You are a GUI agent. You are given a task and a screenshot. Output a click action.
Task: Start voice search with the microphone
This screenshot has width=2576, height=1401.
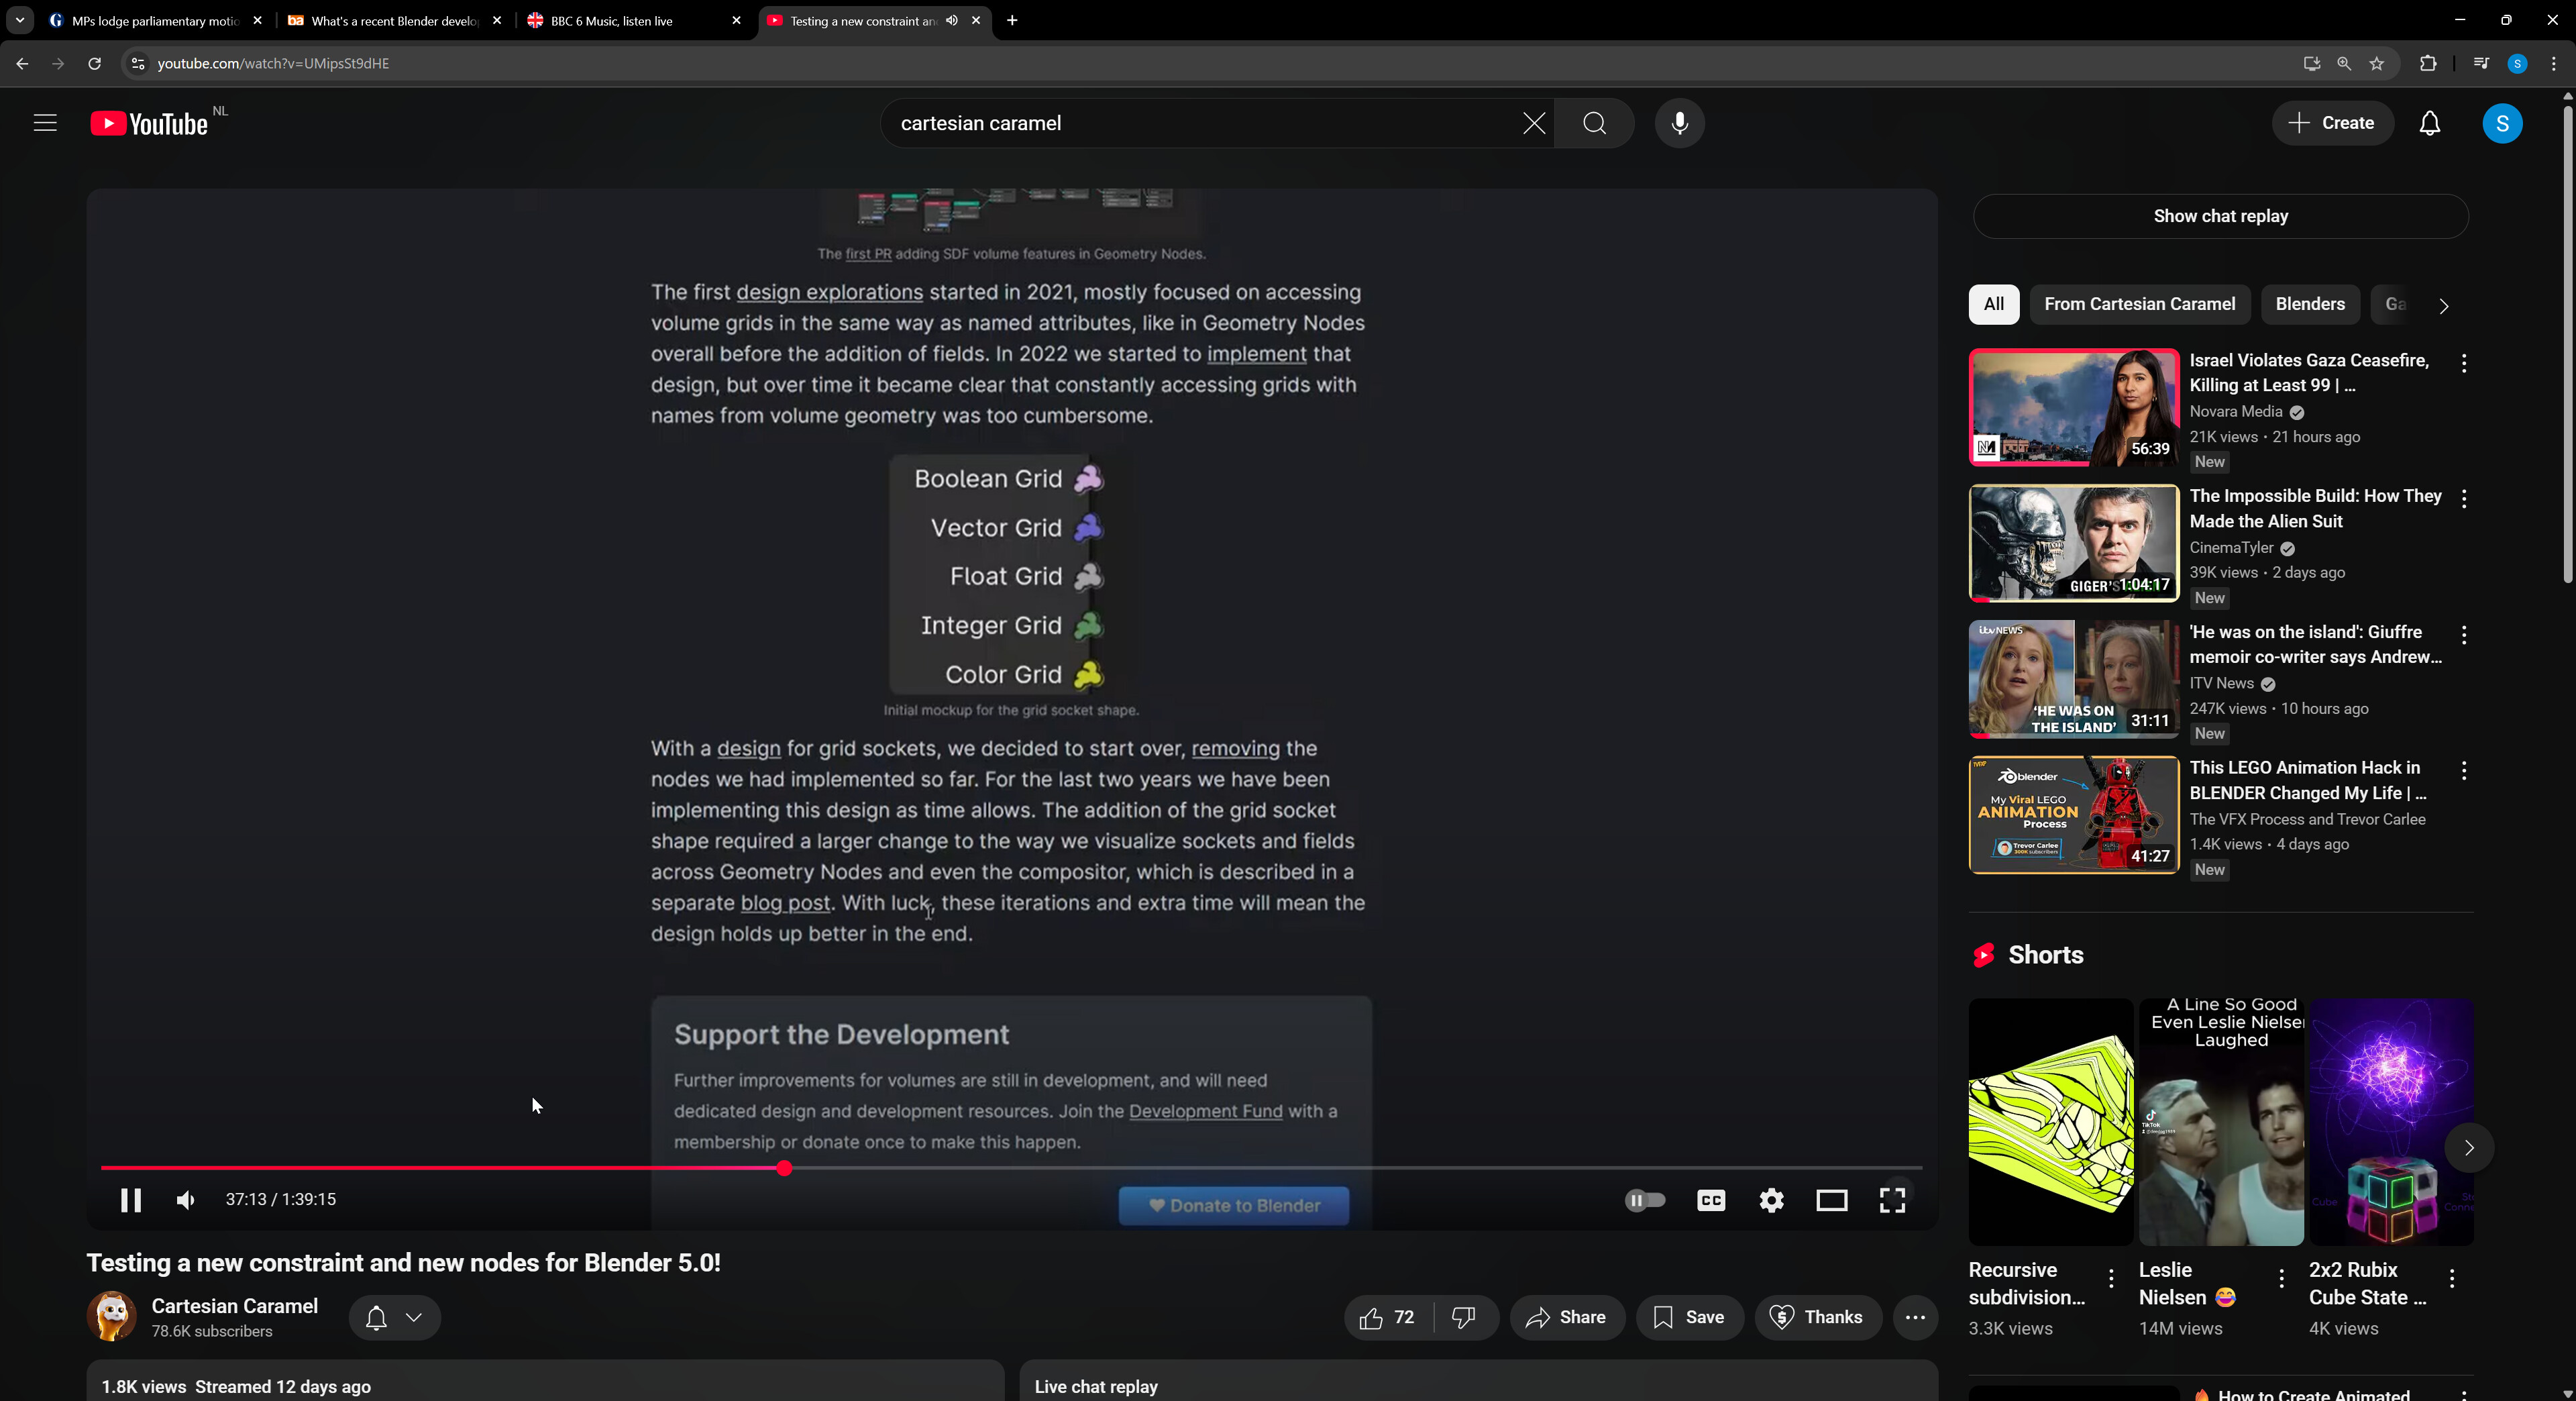(x=1680, y=123)
